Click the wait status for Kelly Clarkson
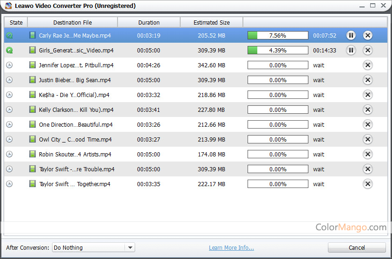The image size is (392, 259). click(x=319, y=110)
